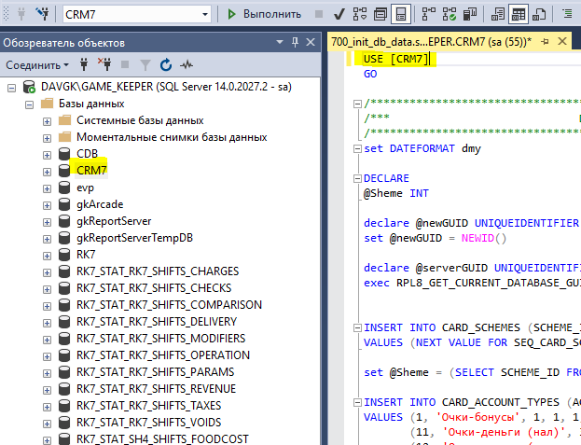Expand RK7_STAT_RK7_SHIFTS_PARAMS node
581x445 pixels.
coord(47,373)
